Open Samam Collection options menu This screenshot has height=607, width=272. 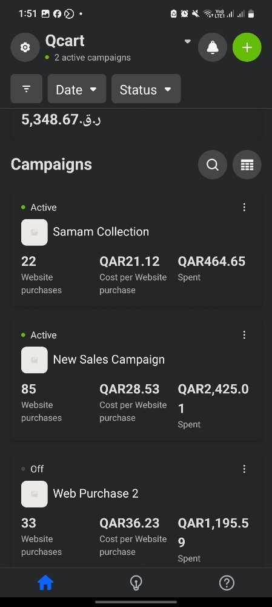coord(244,208)
